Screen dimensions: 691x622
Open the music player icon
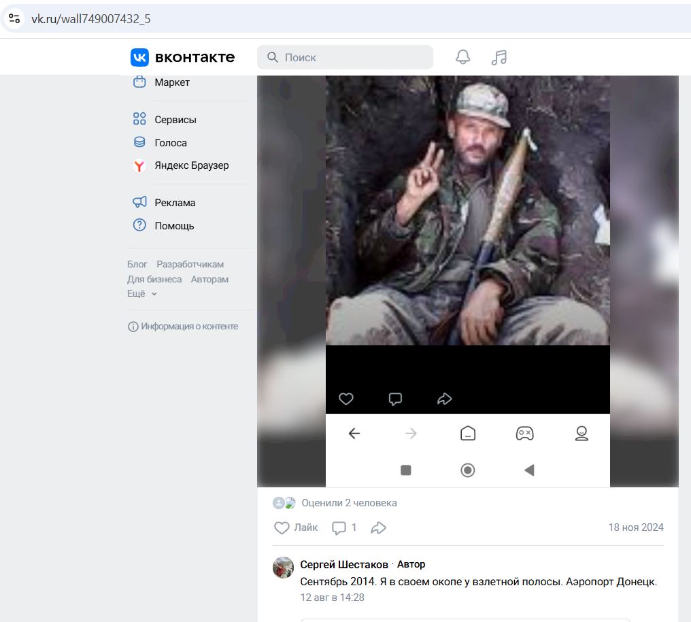pos(499,57)
